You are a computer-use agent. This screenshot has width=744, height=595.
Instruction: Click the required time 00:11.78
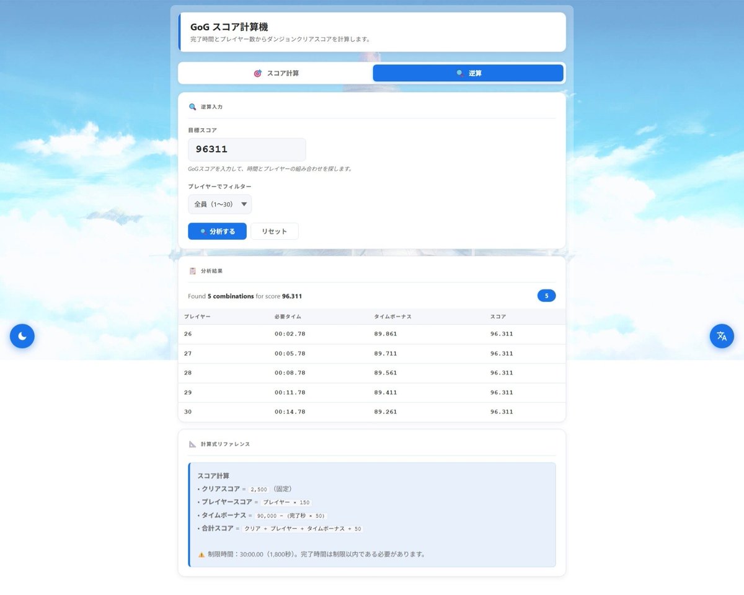click(x=290, y=393)
